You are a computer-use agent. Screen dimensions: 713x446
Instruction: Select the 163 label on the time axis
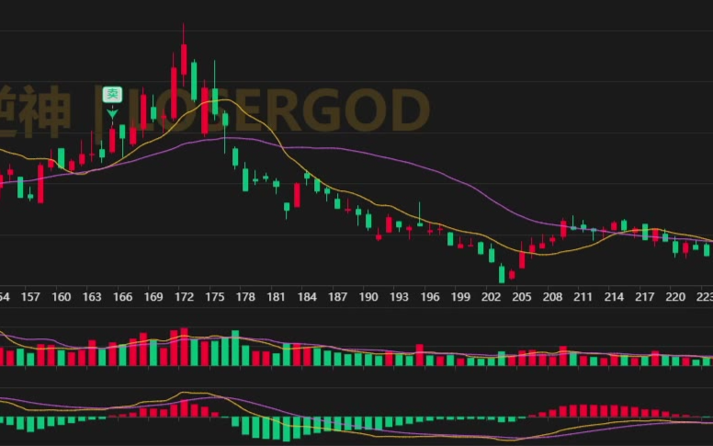92,297
